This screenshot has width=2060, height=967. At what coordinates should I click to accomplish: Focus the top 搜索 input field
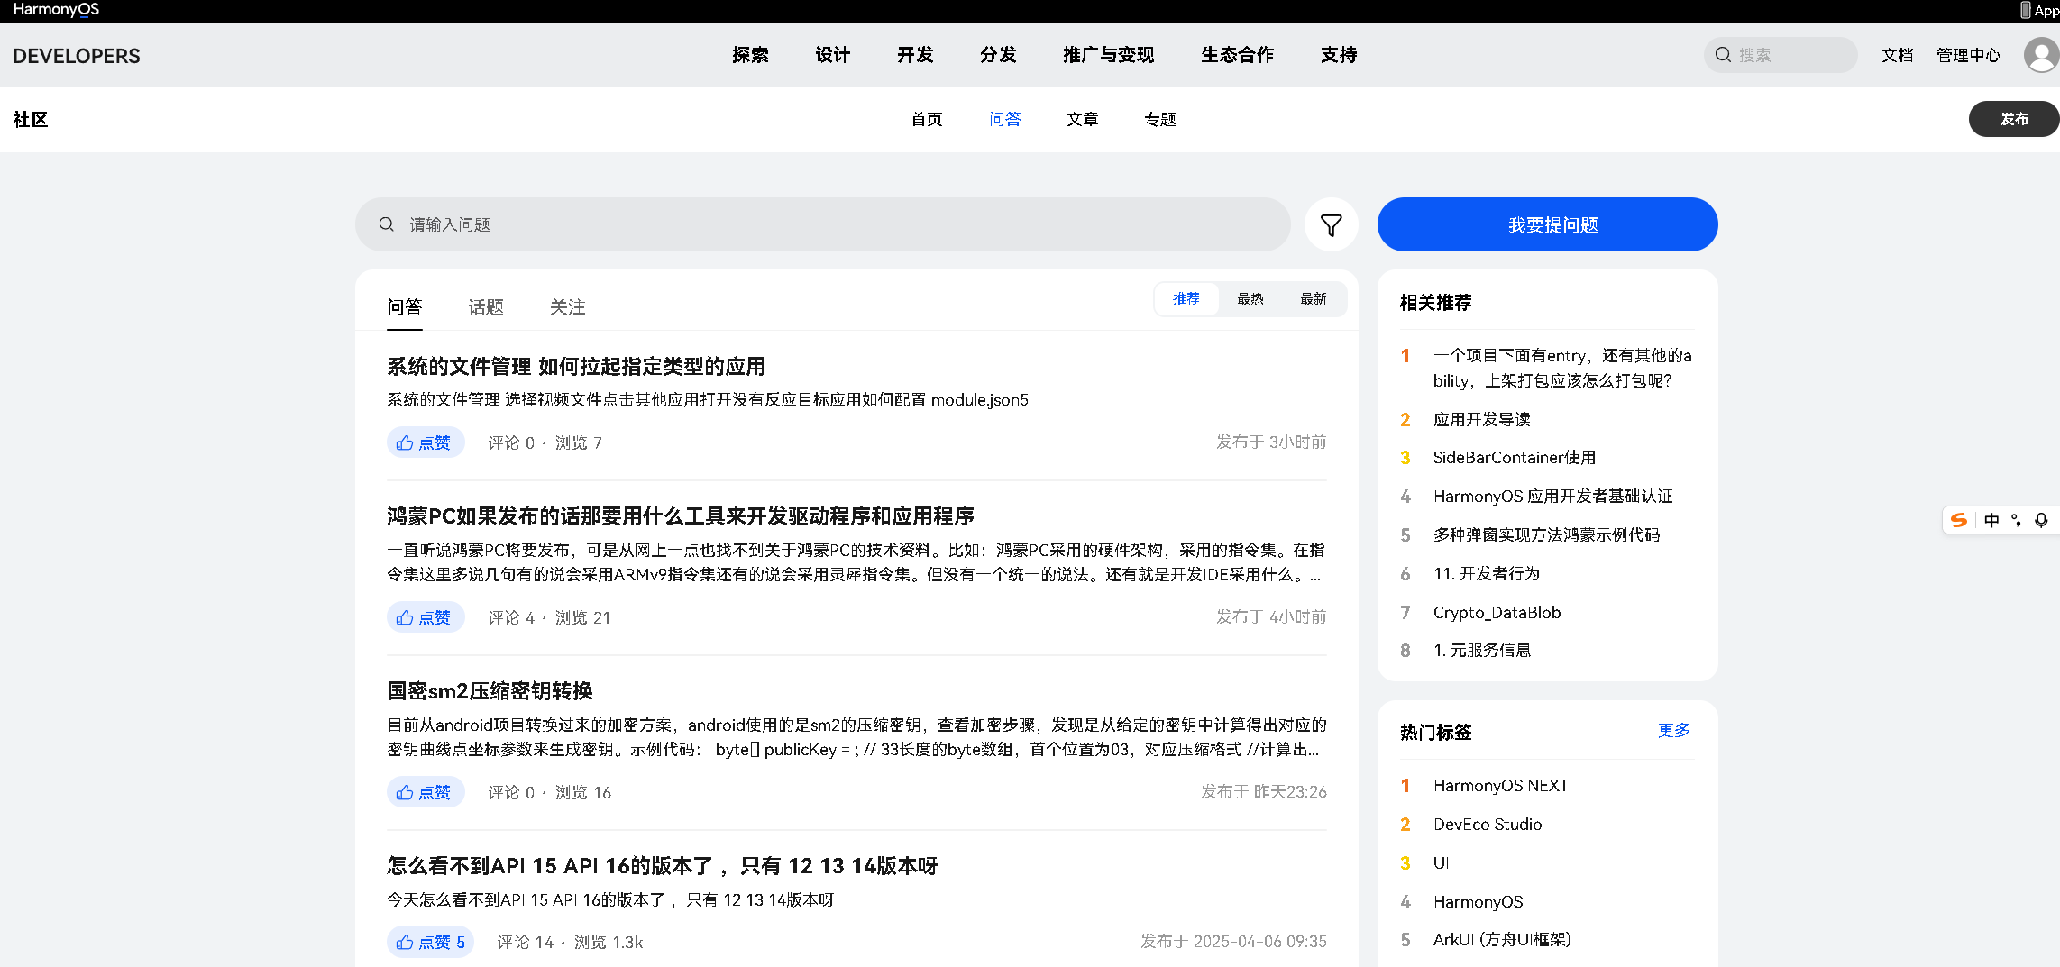[1781, 55]
